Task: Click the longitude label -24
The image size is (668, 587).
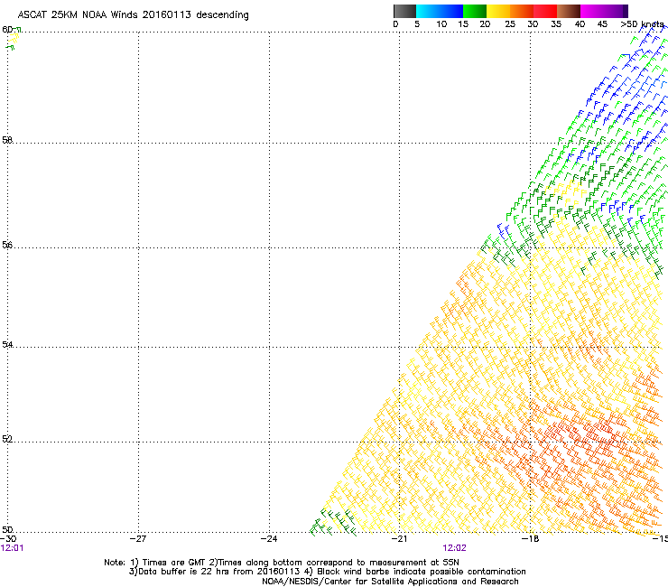Action: pyautogui.click(x=269, y=539)
